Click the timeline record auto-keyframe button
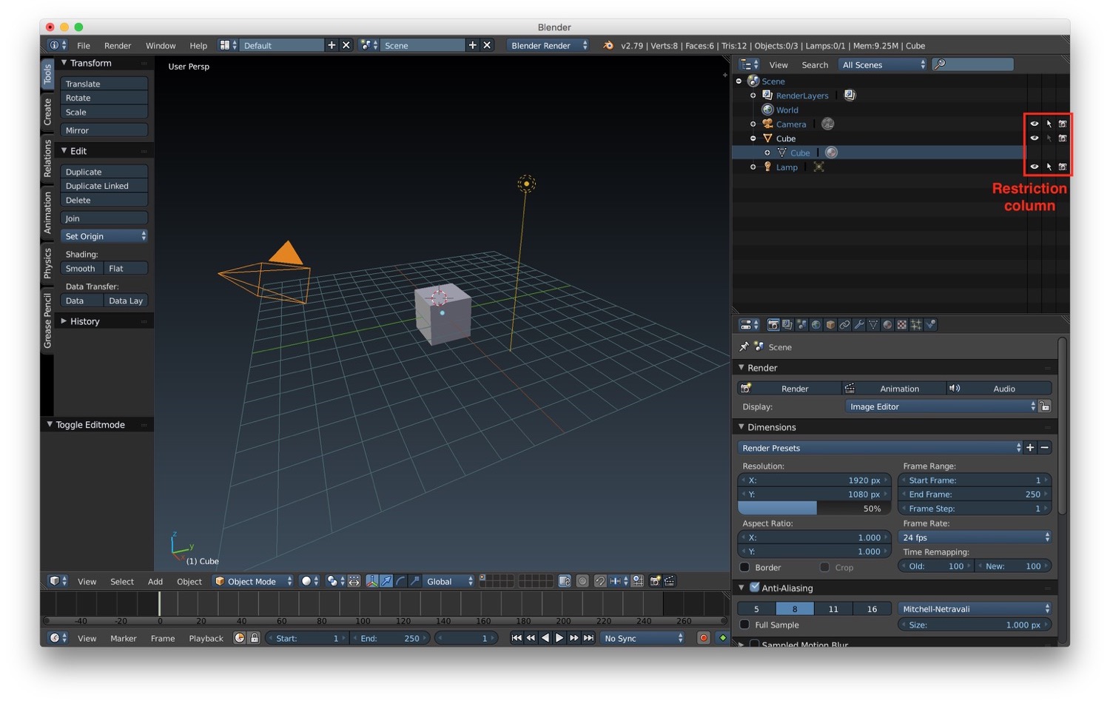This screenshot has width=1110, height=701. click(x=704, y=638)
